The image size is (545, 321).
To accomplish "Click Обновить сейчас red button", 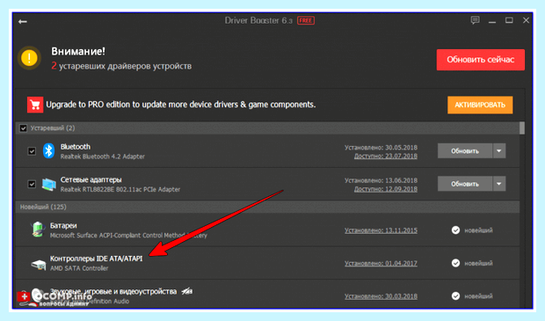I will (x=480, y=60).
